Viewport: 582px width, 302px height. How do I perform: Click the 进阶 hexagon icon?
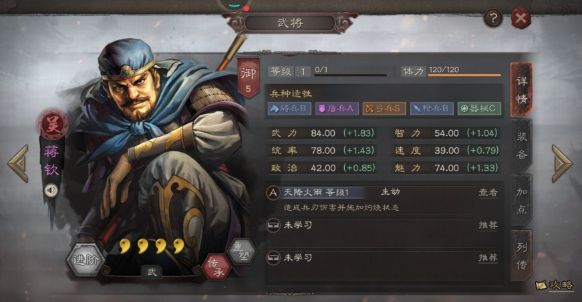[x=86, y=260]
